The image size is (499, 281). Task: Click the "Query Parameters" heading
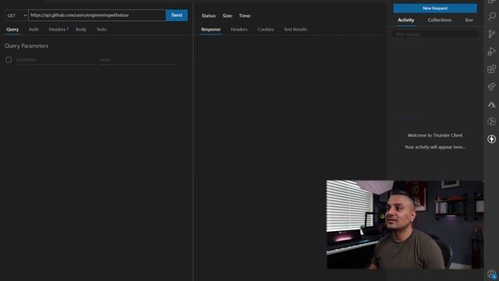tap(27, 46)
